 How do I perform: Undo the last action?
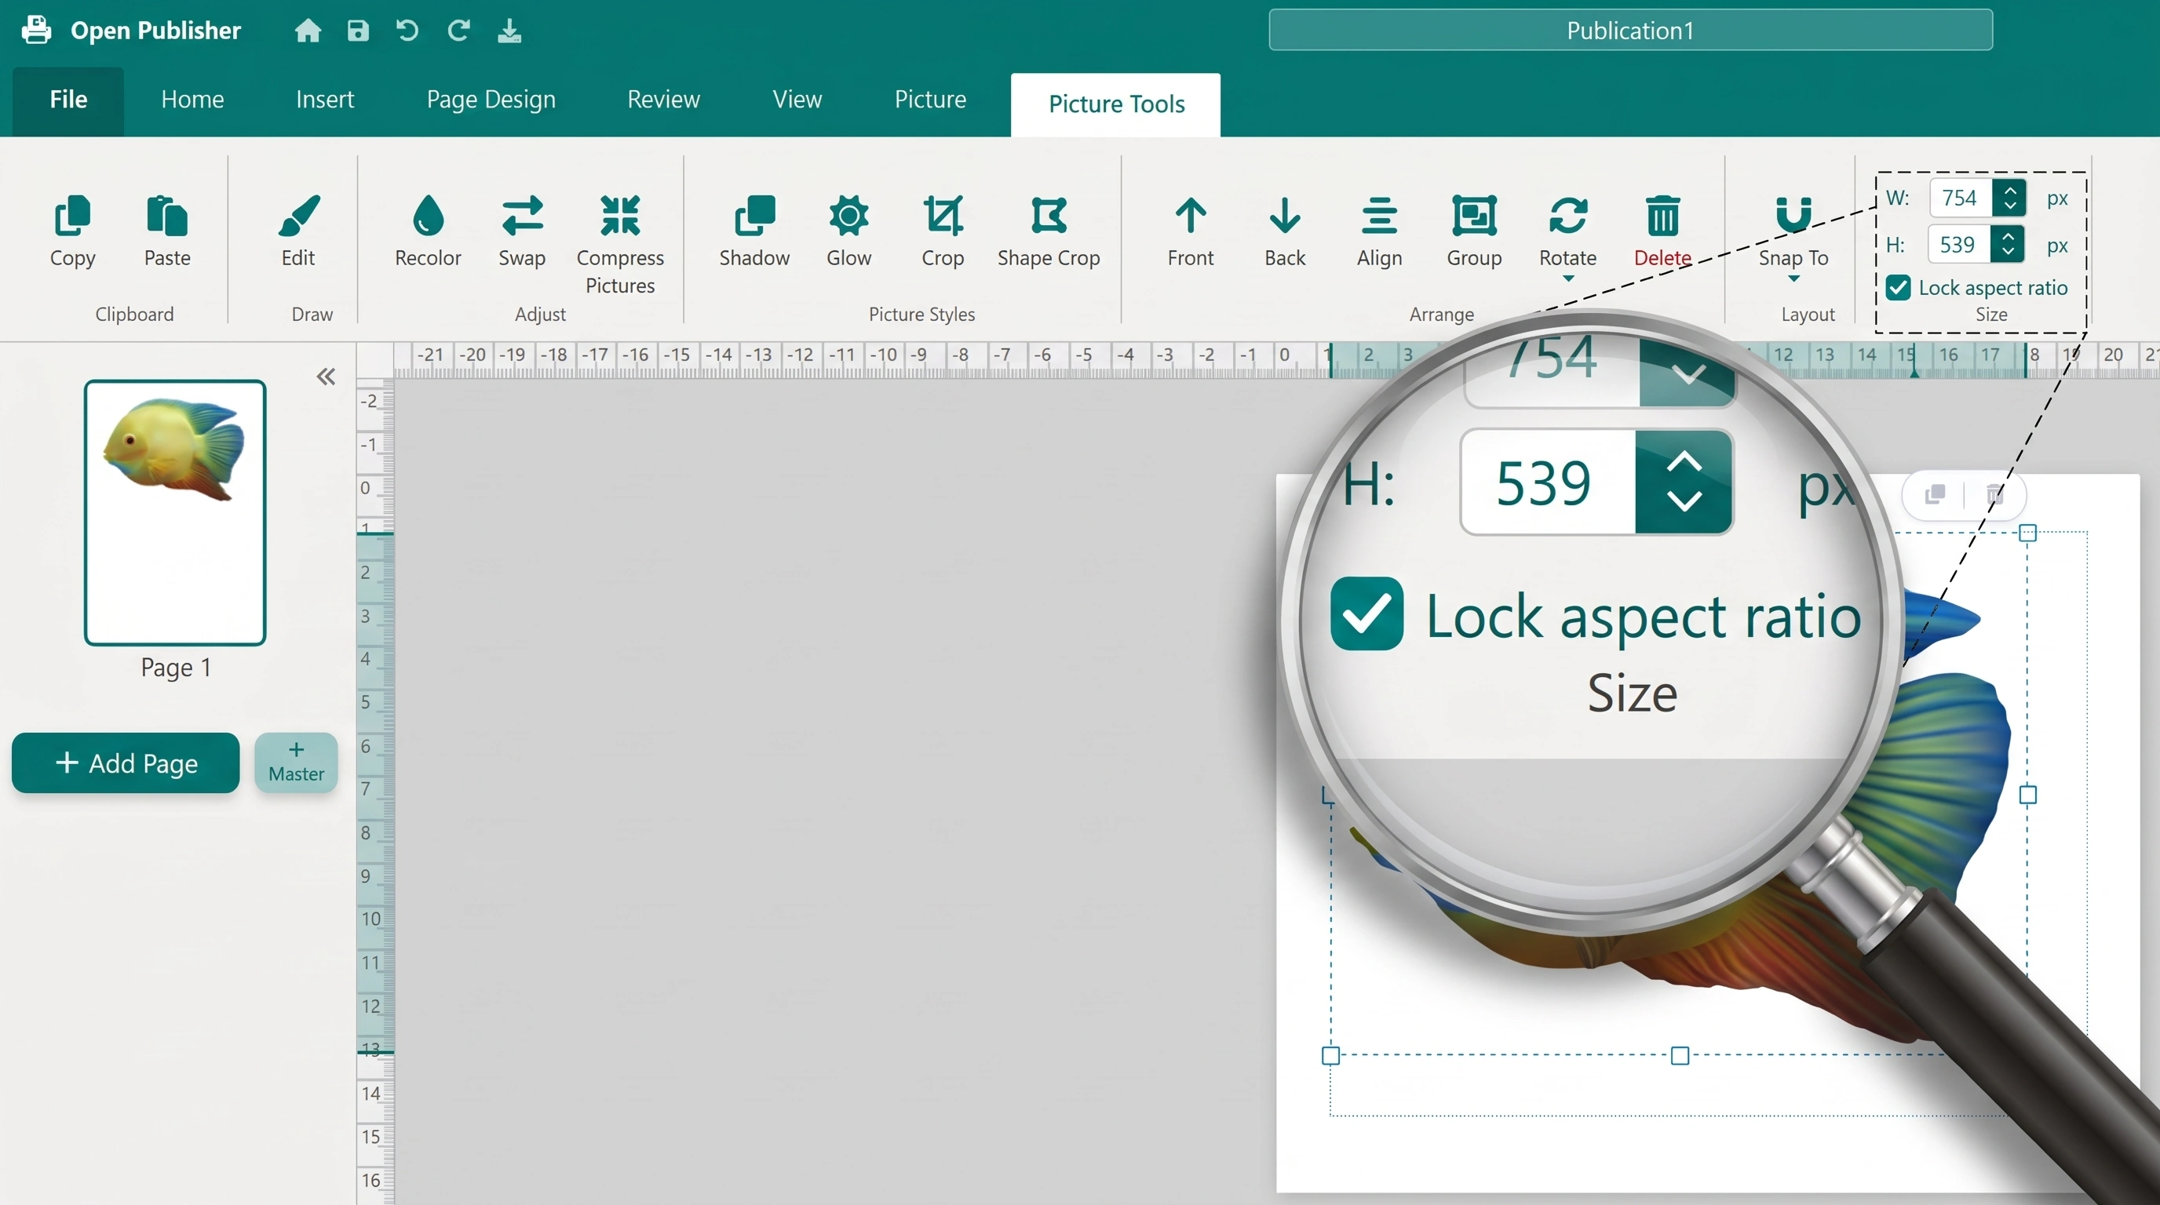pos(407,31)
